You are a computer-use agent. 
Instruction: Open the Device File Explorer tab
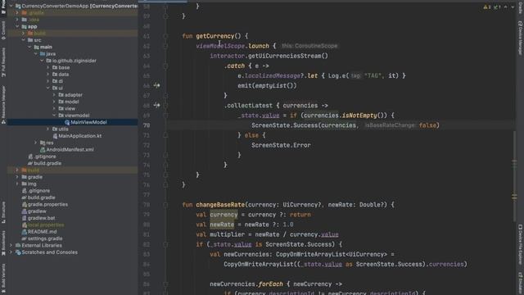(521, 244)
